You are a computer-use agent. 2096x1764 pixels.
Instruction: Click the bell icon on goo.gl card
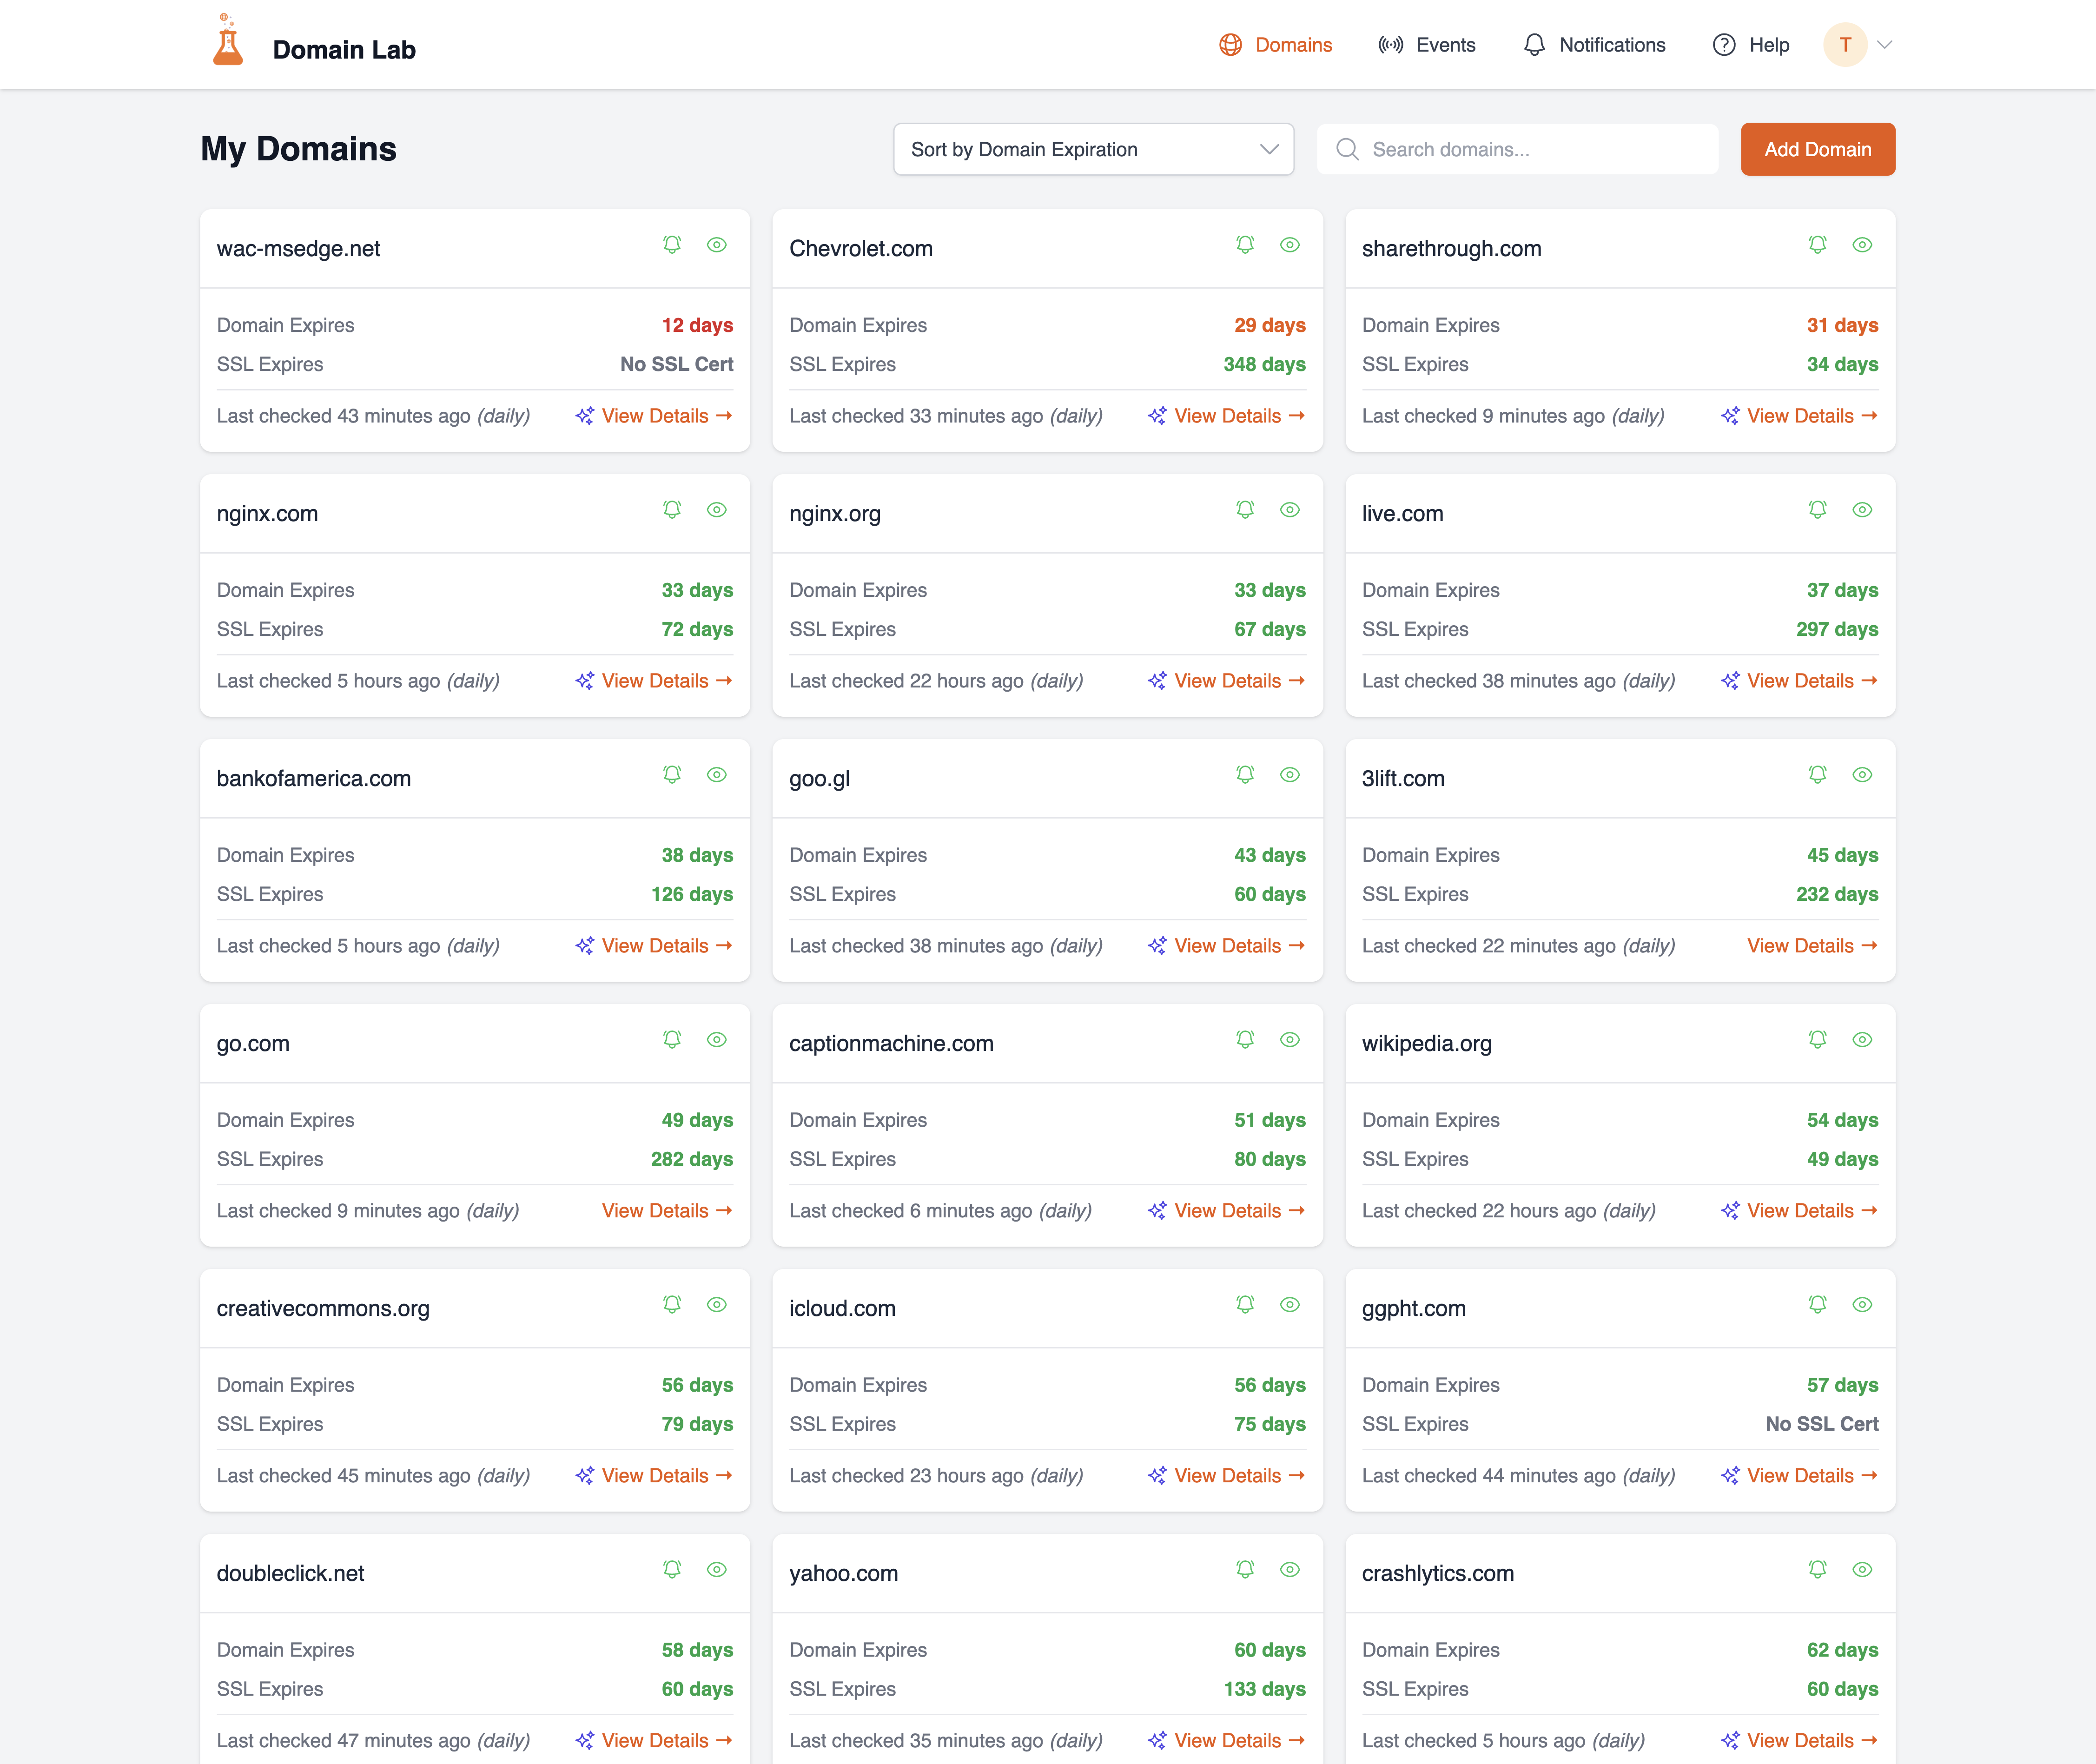[1244, 774]
